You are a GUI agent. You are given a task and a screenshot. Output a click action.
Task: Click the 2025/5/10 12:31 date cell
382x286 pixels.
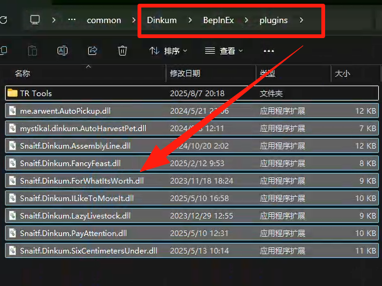pyautogui.click(x=199, y=234)
